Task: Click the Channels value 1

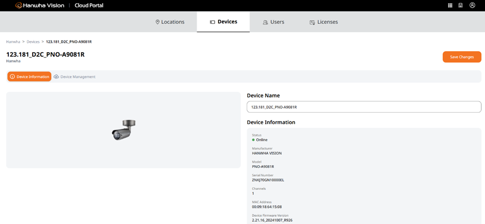Action: (x=253, y=193)
